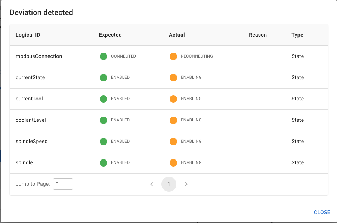Go to next page with right chevron

(186, 184)
